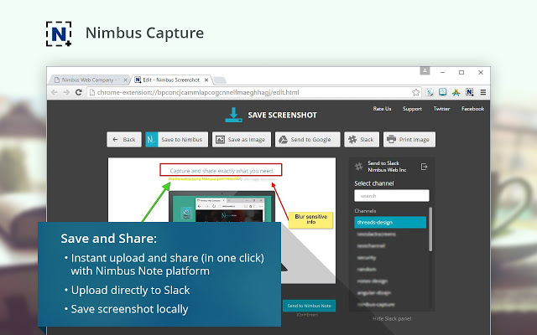Click the Back button

[124, 140]
